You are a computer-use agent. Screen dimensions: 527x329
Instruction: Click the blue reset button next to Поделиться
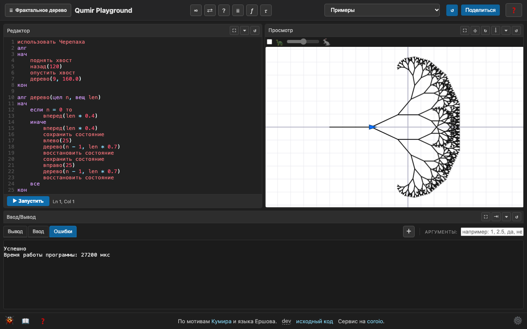pos(452,10)
